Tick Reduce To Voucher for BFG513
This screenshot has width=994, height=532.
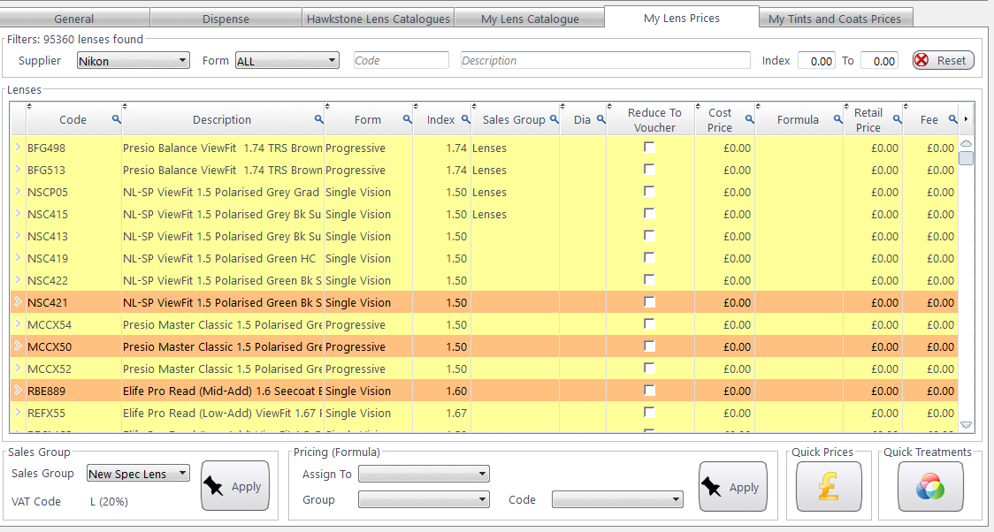tap(649, 169)
